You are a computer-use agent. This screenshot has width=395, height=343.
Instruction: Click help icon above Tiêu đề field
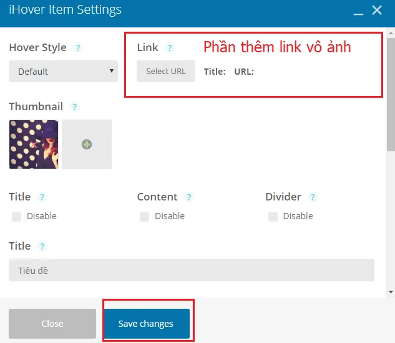pos(42,247)
